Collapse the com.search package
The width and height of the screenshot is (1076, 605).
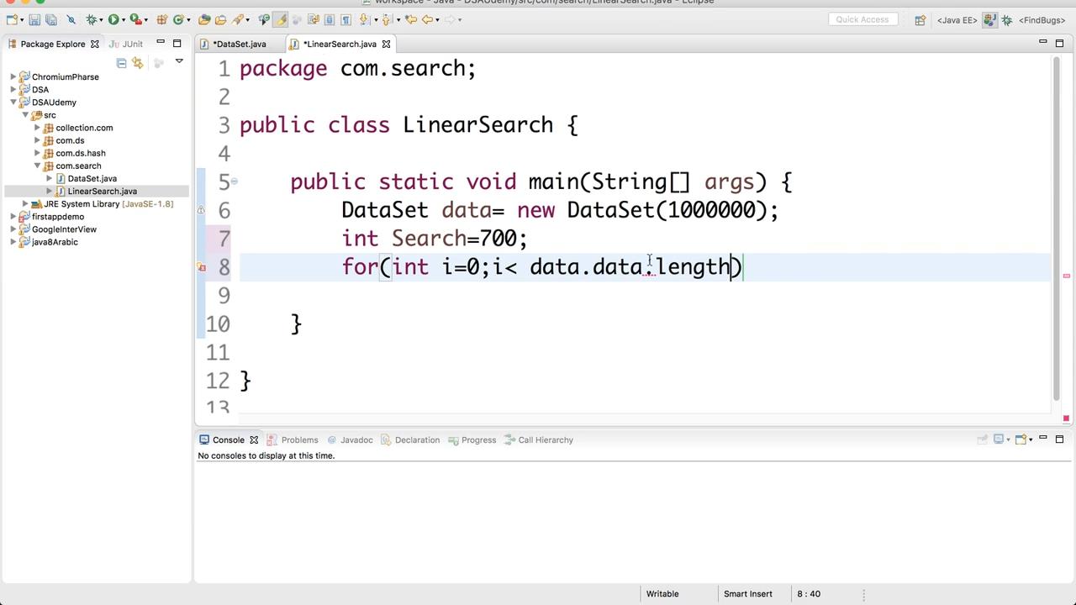38,166
